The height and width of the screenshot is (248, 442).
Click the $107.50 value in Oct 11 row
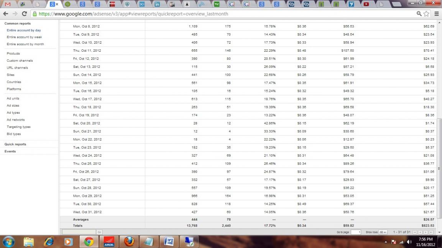click(347, 51)
